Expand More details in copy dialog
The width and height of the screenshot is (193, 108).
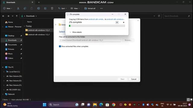(76, 32)
